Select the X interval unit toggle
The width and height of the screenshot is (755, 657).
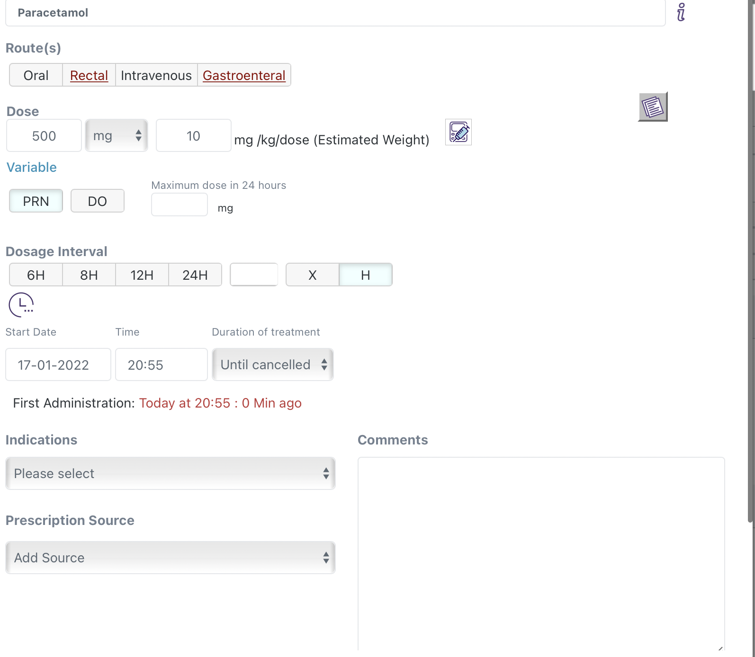pyautogui.click(x=313, y=275)
